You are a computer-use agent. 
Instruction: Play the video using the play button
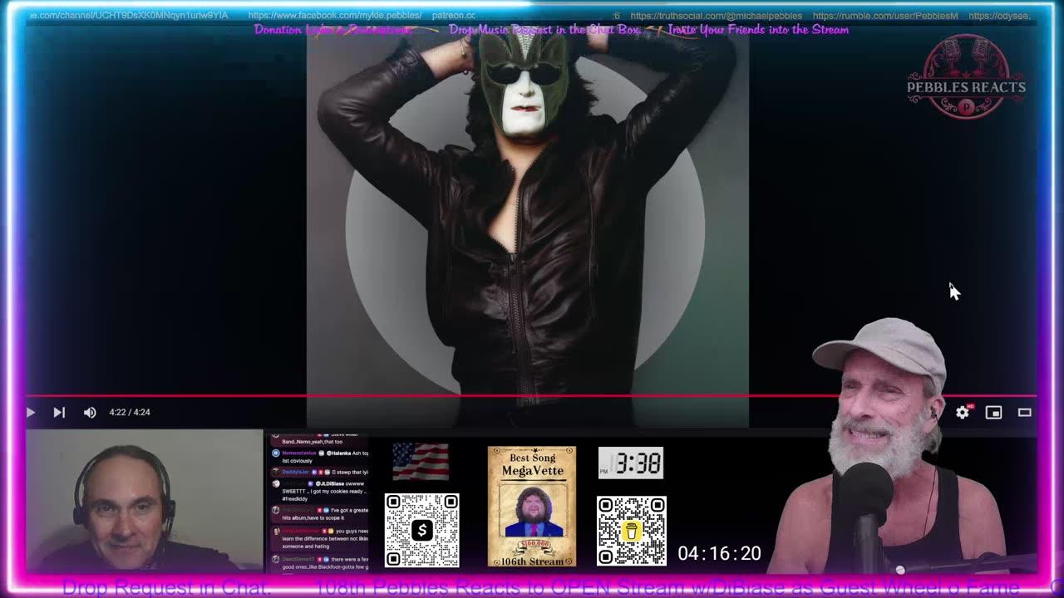31,412
